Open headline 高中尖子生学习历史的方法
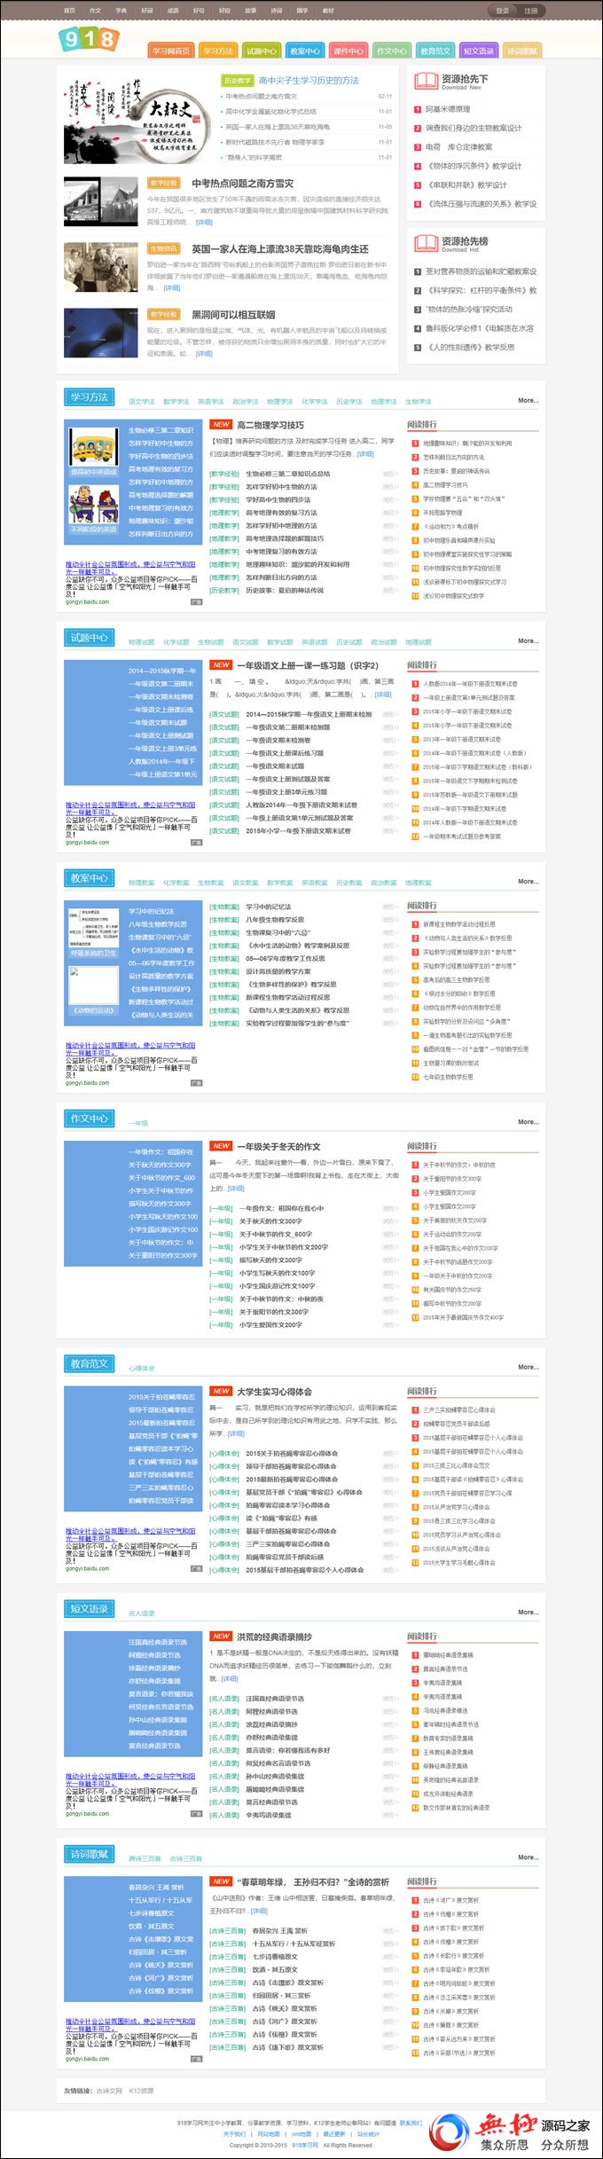Screen dimensions: 603x2159 pyautogui.click(x=309, y=81)
